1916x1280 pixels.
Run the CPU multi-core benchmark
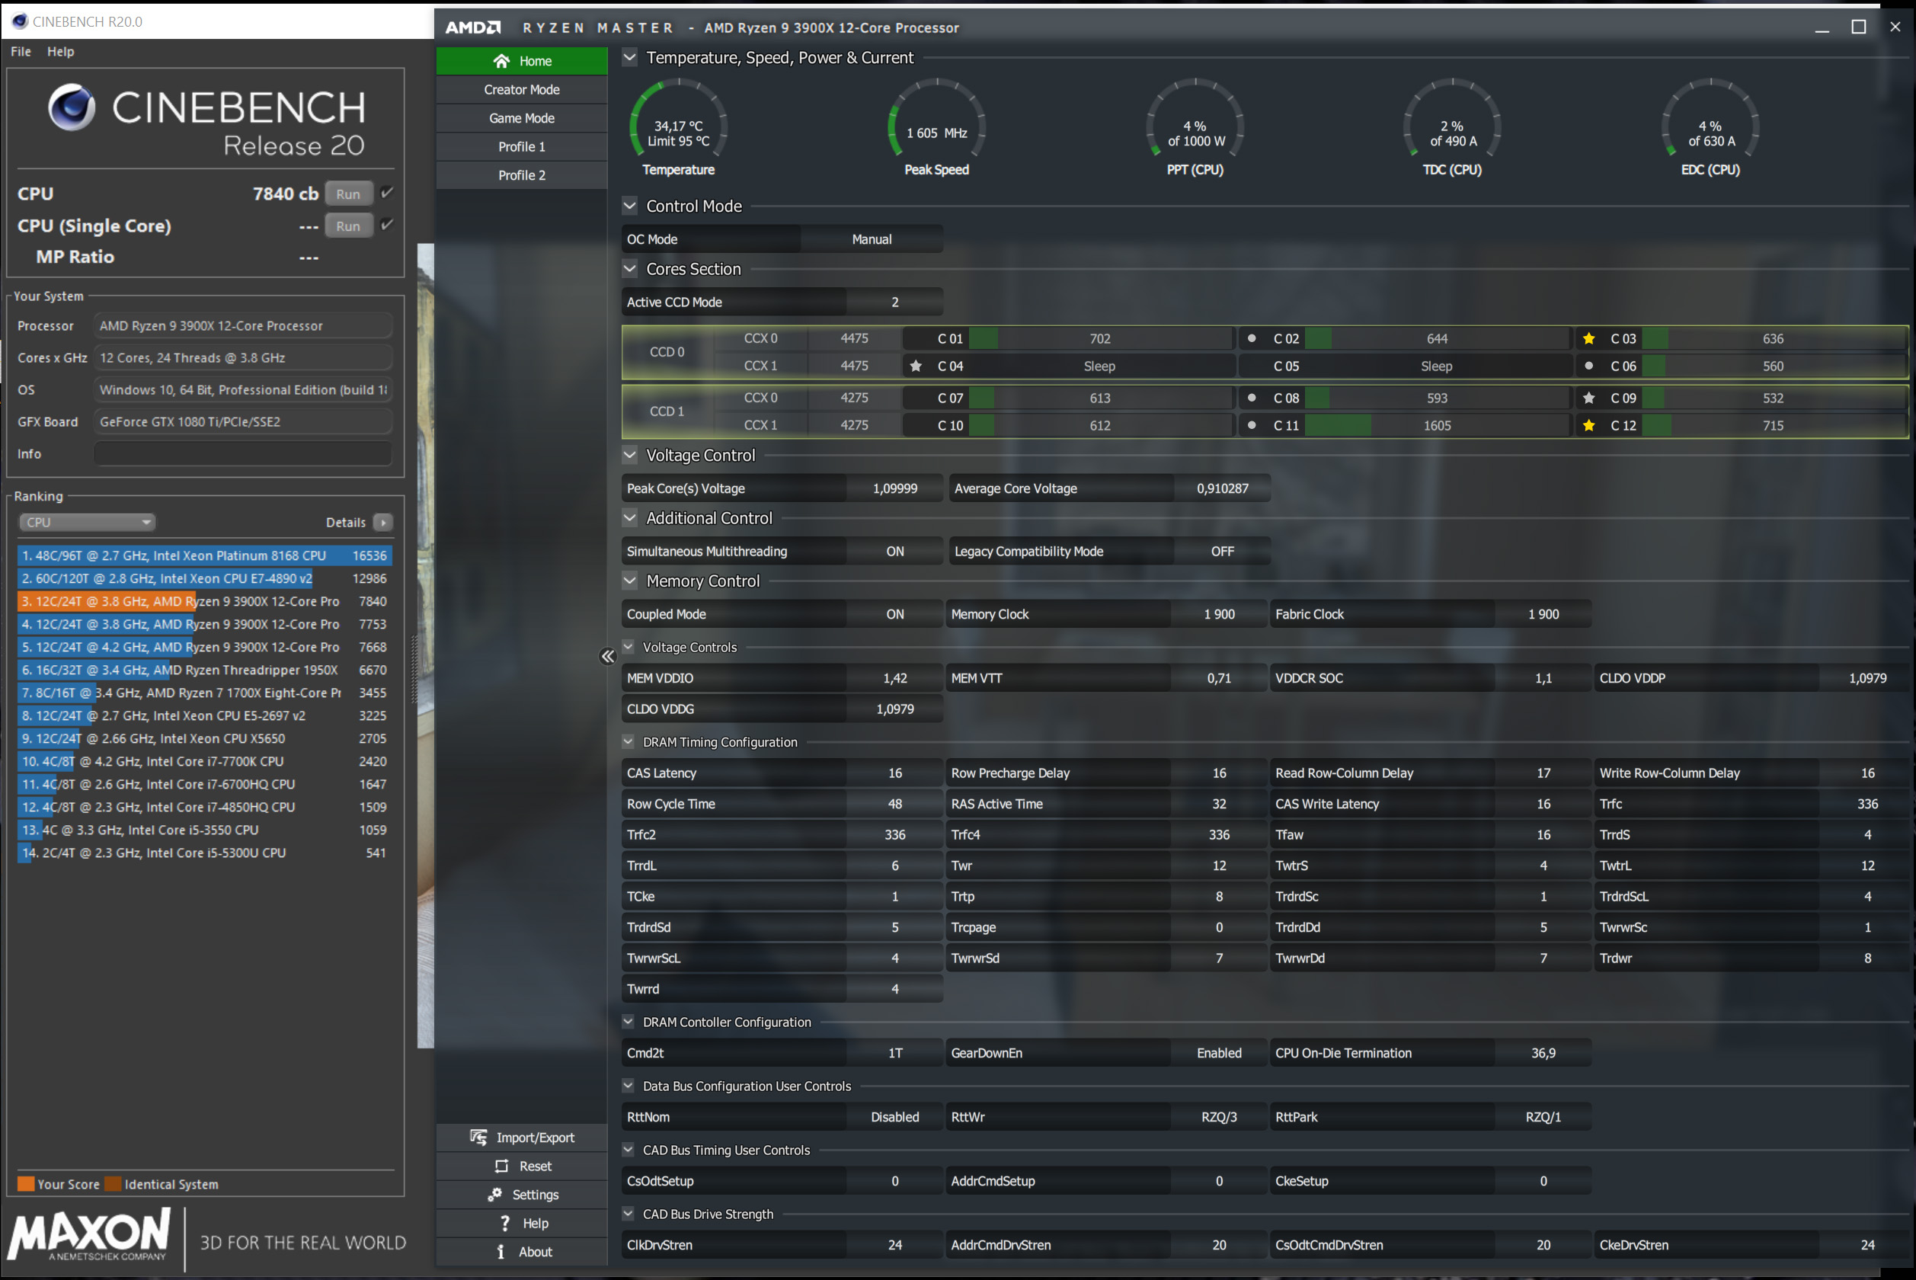coord(347,194)
